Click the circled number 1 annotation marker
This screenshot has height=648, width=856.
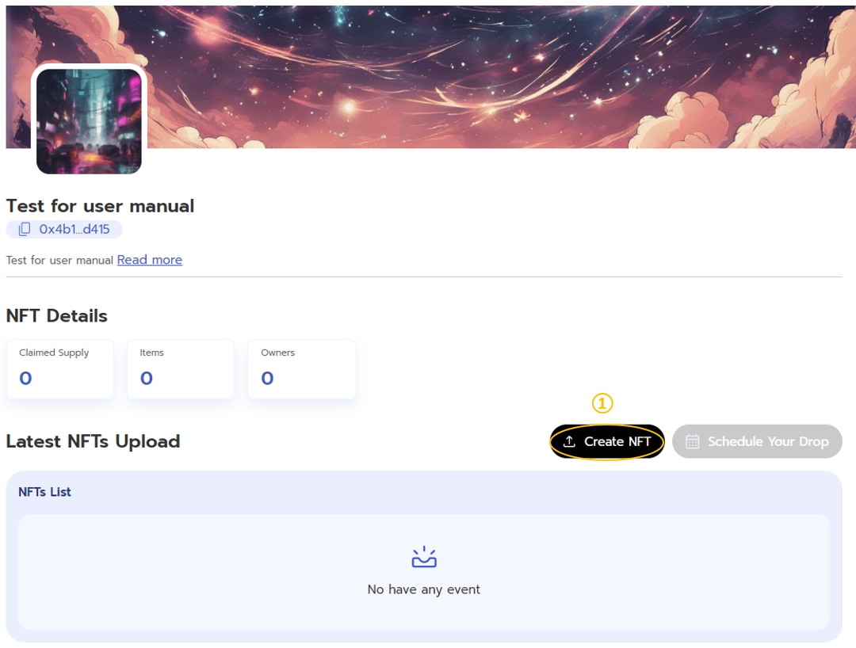tap(602, 403)
